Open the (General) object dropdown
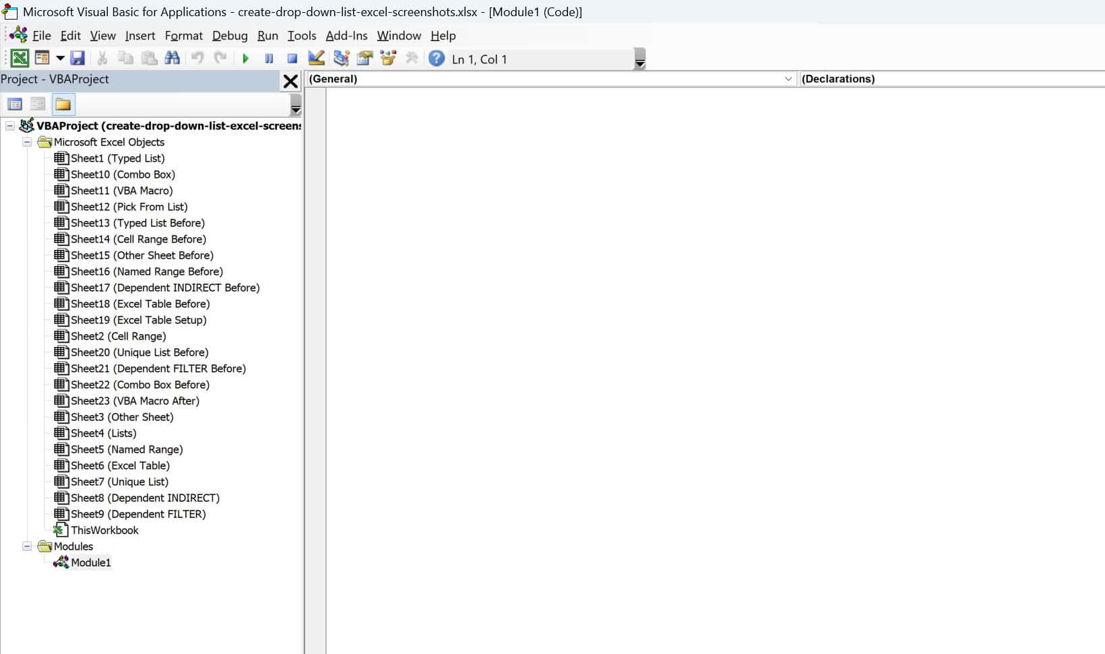1105x654 pixels. (x=550, y=79)
